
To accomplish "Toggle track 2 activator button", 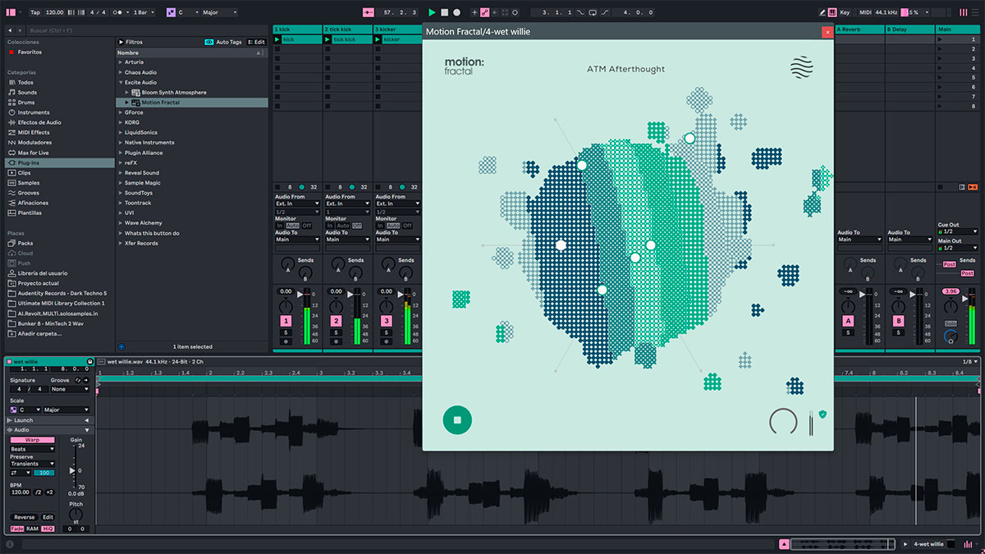I will (336, 321).
